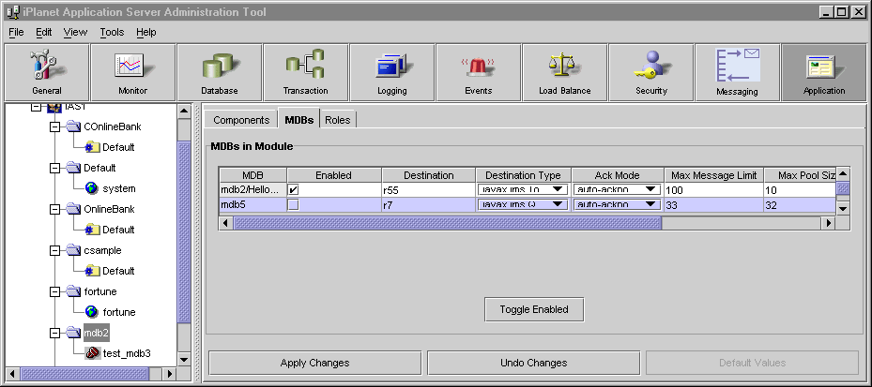The height and width of the screenshot is (387, 872).
Task: Click the Undo Changes button
Action: coord(533,363)
